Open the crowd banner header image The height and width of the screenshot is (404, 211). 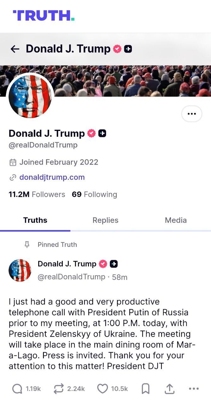(x=132, y=80)
